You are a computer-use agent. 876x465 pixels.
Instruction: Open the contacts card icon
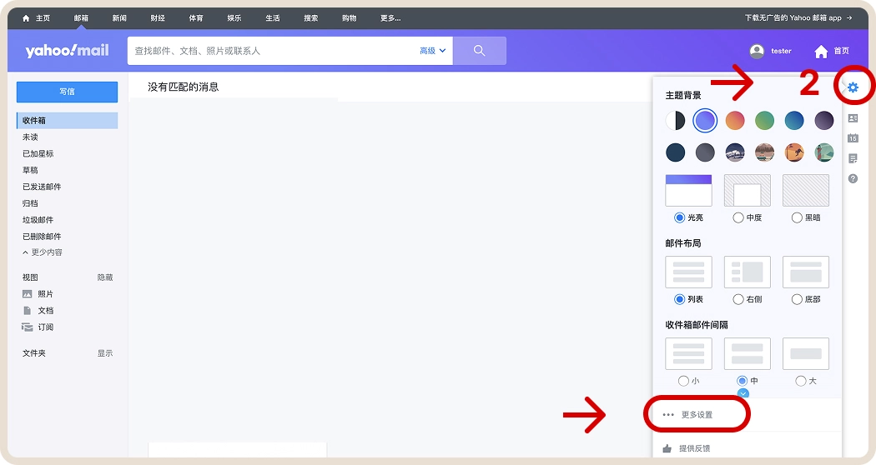point(853,118)
